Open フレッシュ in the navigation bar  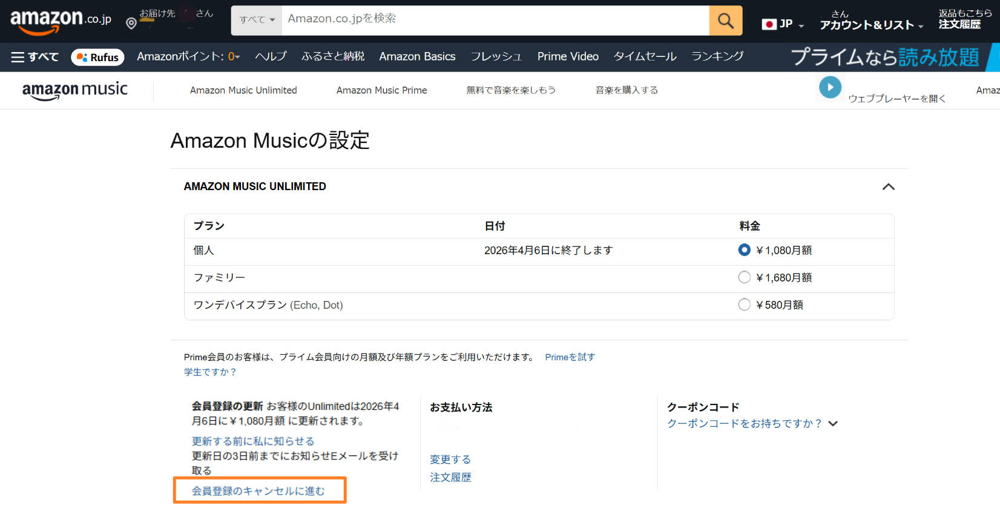[496, 56]
